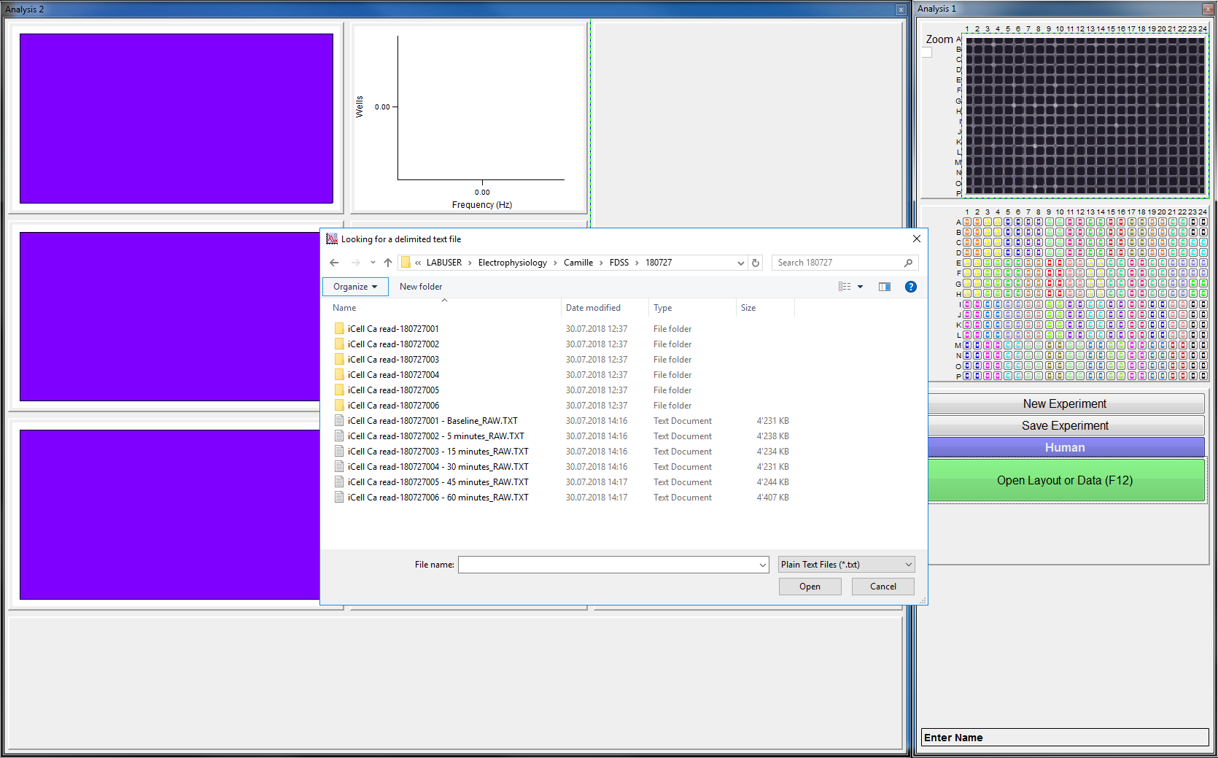
Task: Toggle the Zoom checkbox
Action: click(x=927, y=53)
